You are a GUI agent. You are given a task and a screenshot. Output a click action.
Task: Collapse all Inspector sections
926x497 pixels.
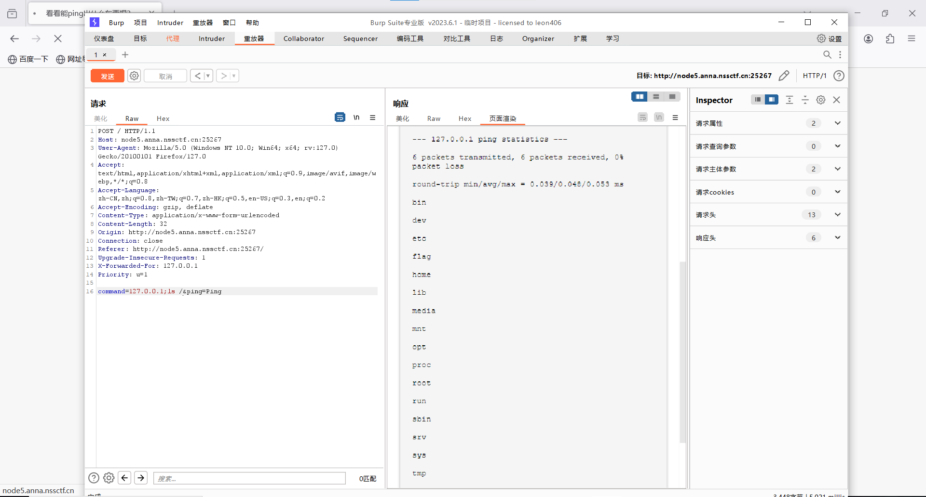coord(805,100)
